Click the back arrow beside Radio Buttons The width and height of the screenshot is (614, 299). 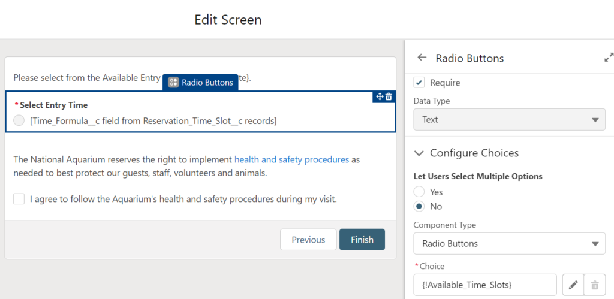click(x=422, y=58)
